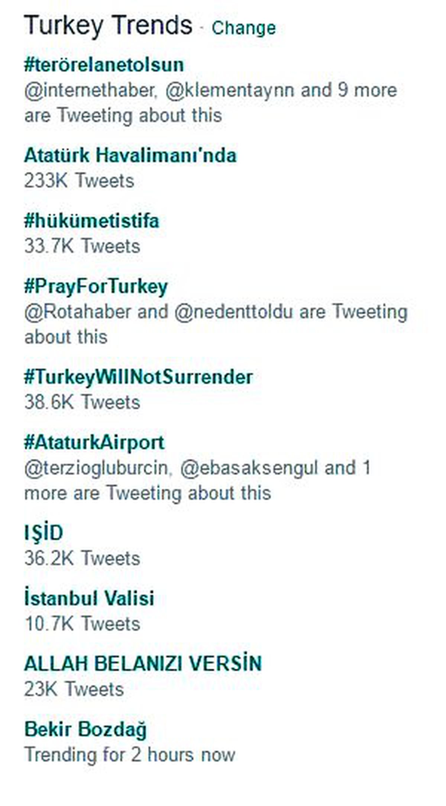View the Atatürk Havalimanı'nda trend
Screen dimensions: 446x806
[130, 156]
